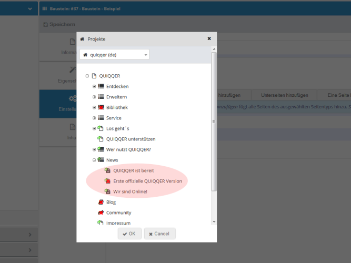Viewport: 351px width, 263px height.
Task: Open the quiqqer (de) project dropdown
Action: 114,55
